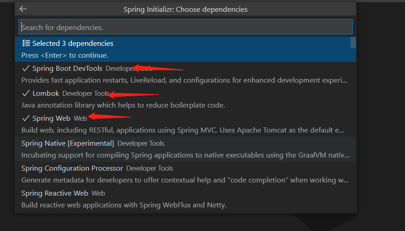405x231 pixels.
Task: Click Selected 3 dependencies to continue
Action: point(73,44)
